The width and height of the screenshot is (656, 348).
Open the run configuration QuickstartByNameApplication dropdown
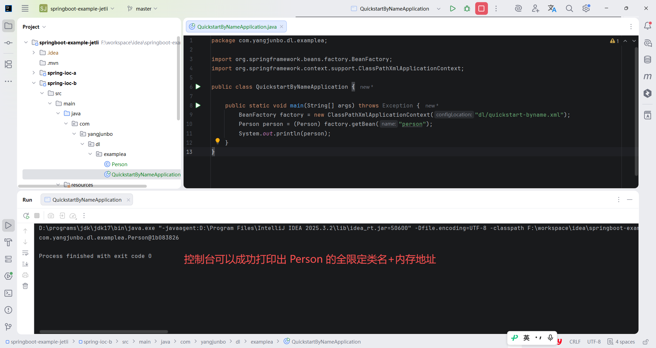coord(396,9)
